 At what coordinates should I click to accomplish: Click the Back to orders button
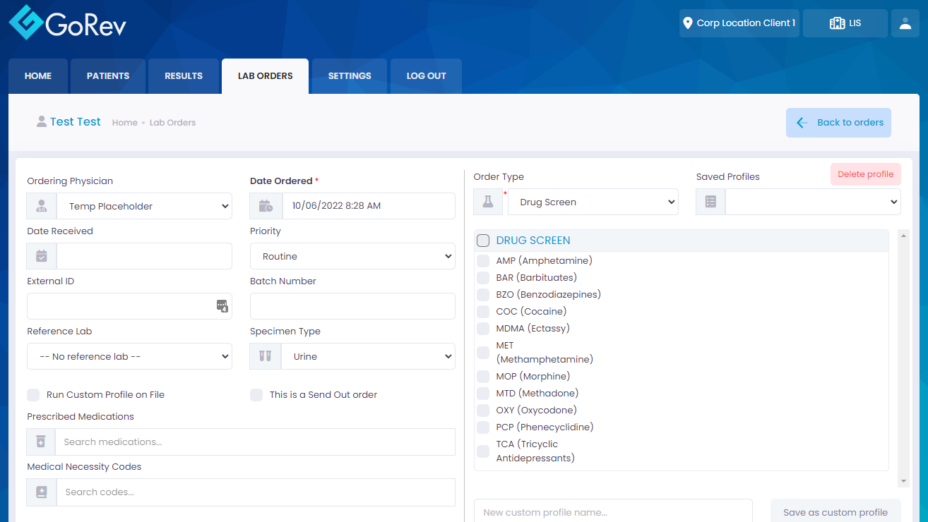(838, 122)
